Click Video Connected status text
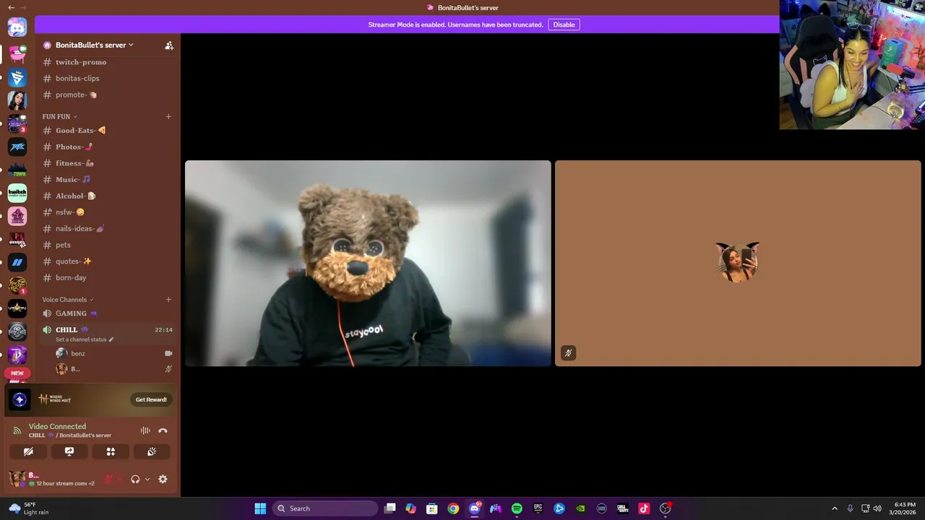925x520 pixels. [57, 426]
